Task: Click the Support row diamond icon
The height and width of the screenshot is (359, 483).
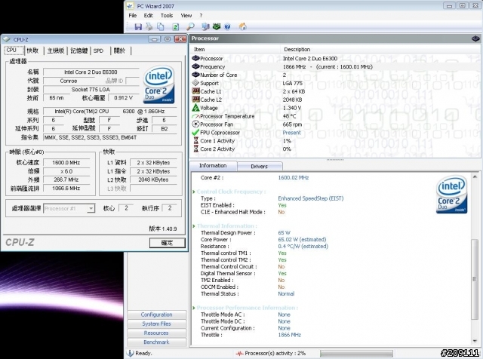Action: click(x=195, y=83)
